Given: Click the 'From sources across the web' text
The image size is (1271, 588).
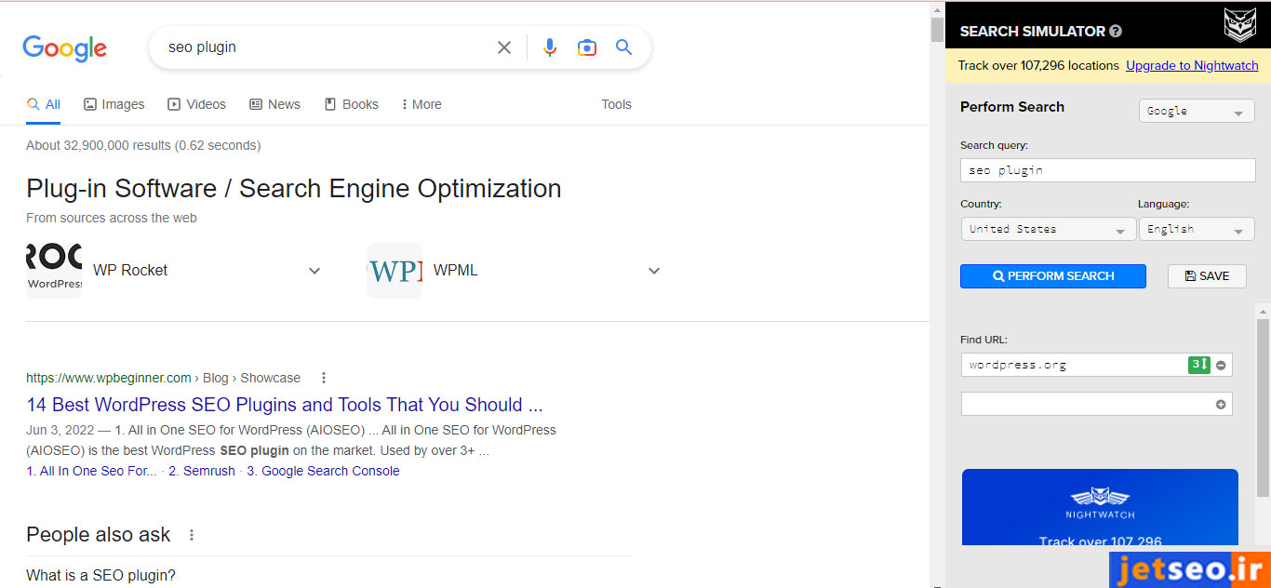Looking at the screenshot, I should point(112,218).
